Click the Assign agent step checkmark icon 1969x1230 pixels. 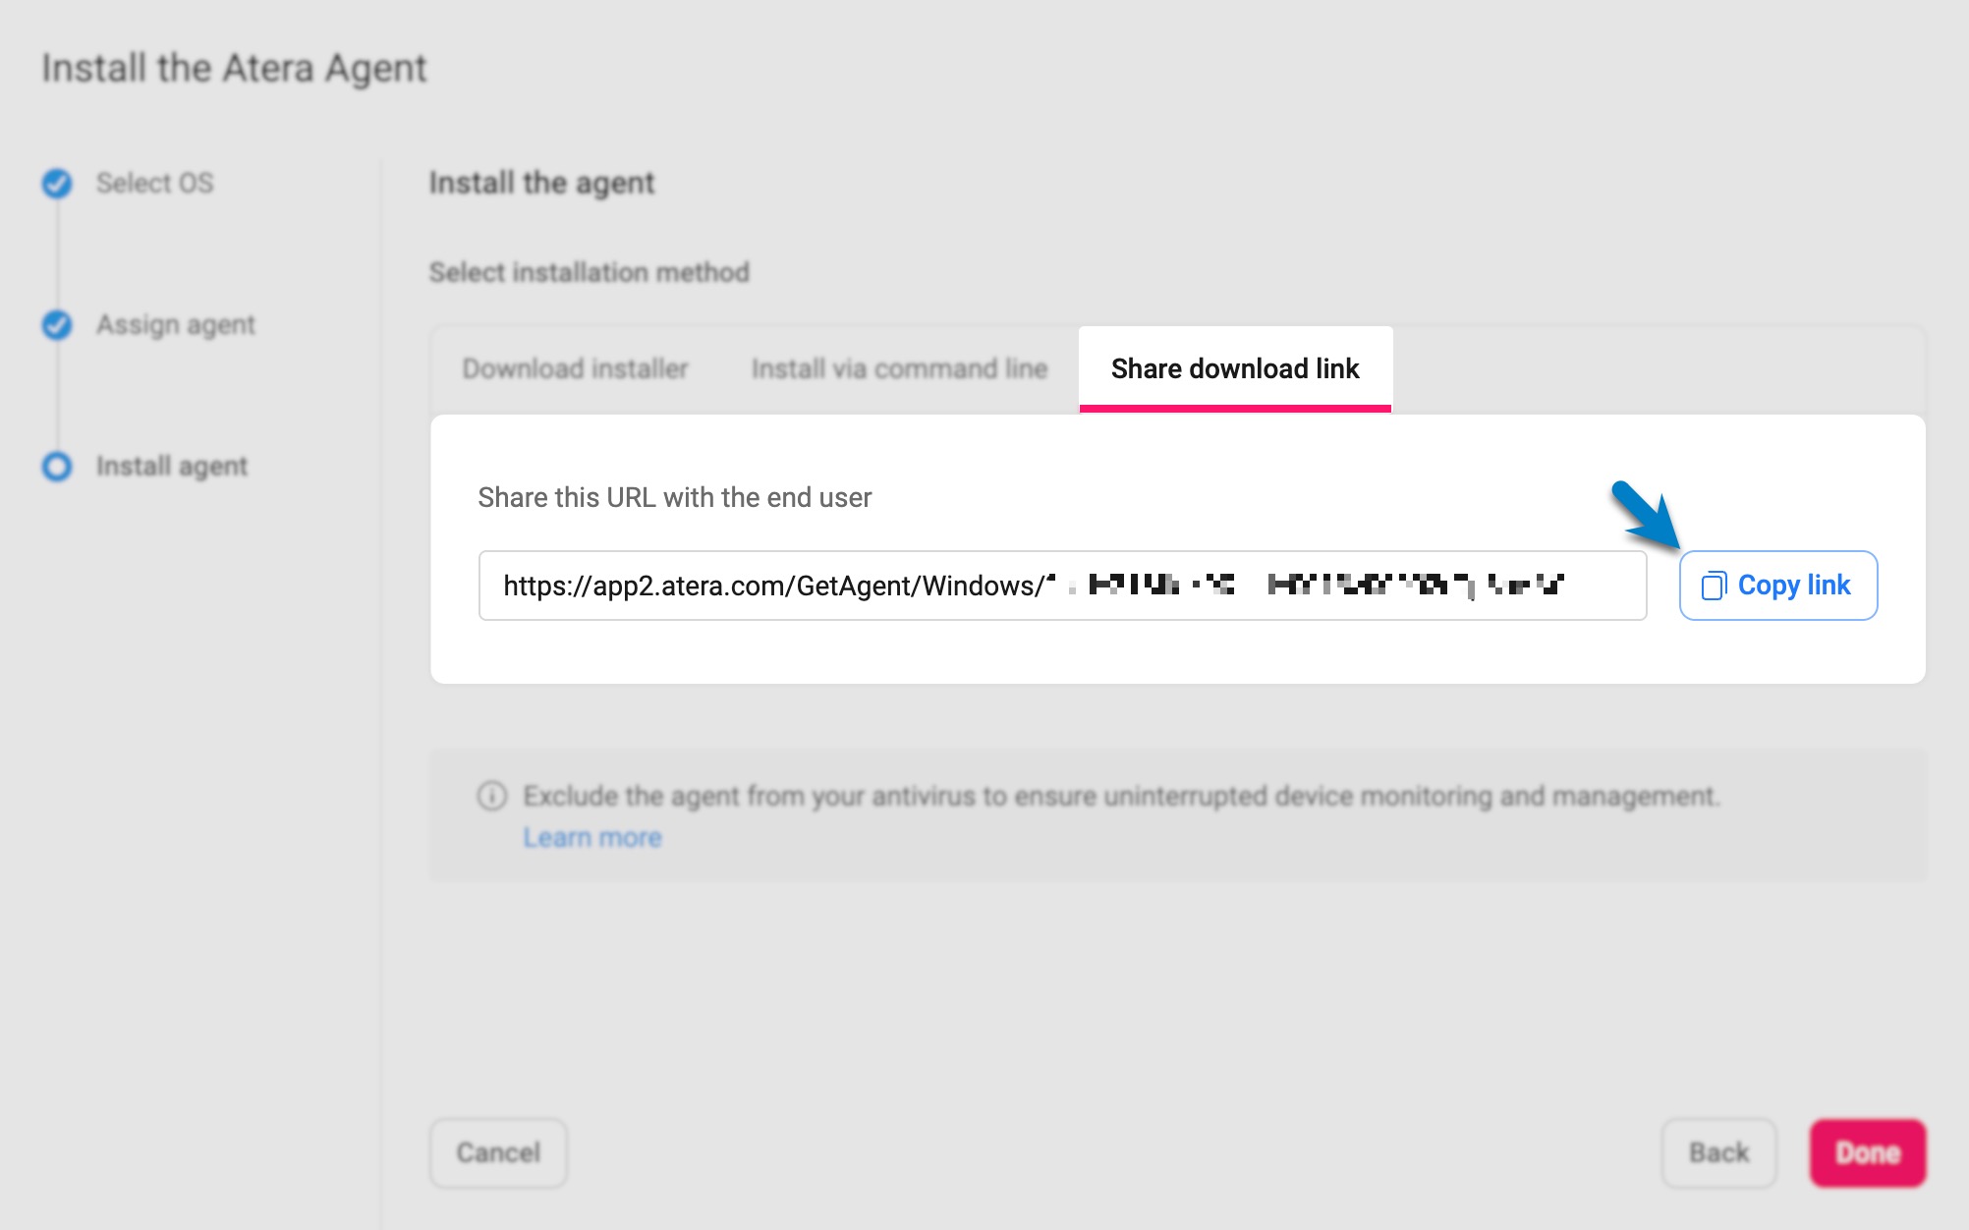57,324
